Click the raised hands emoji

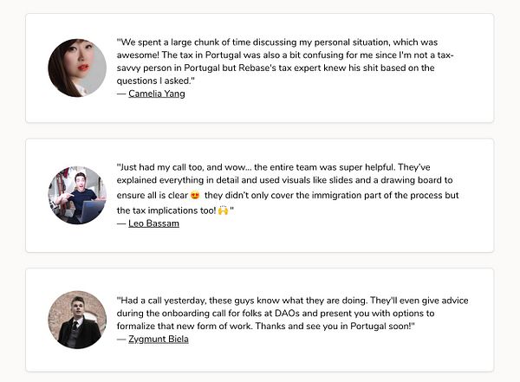click(223, 210)
